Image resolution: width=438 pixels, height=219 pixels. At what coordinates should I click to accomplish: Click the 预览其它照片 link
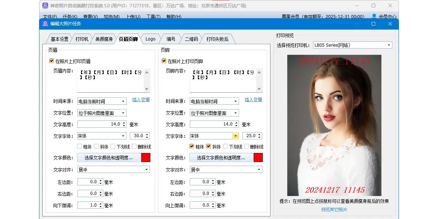coord(334,210)
